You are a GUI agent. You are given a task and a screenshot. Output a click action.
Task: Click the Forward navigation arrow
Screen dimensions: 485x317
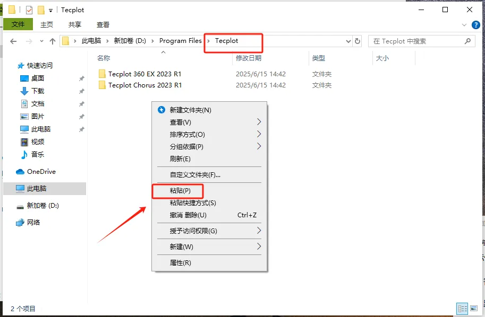tap(29, 41)
